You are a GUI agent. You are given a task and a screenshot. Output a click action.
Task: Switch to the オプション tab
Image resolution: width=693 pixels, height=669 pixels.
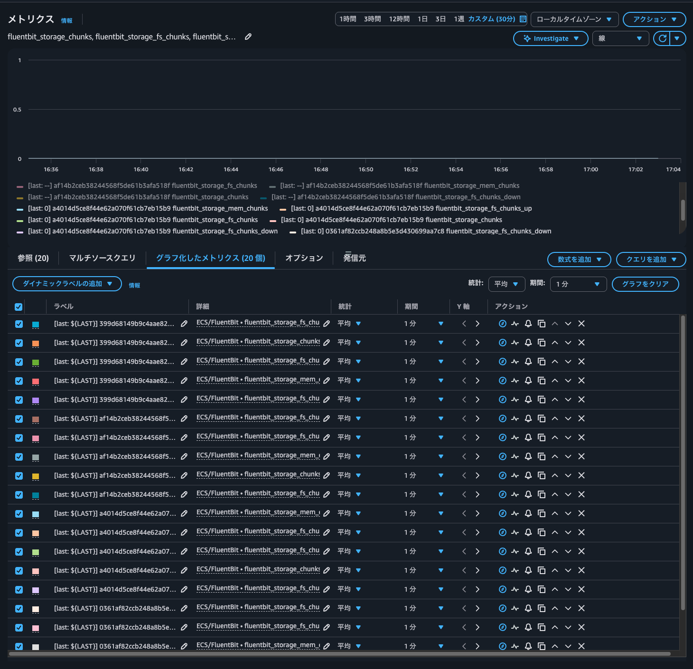[304, 258]
